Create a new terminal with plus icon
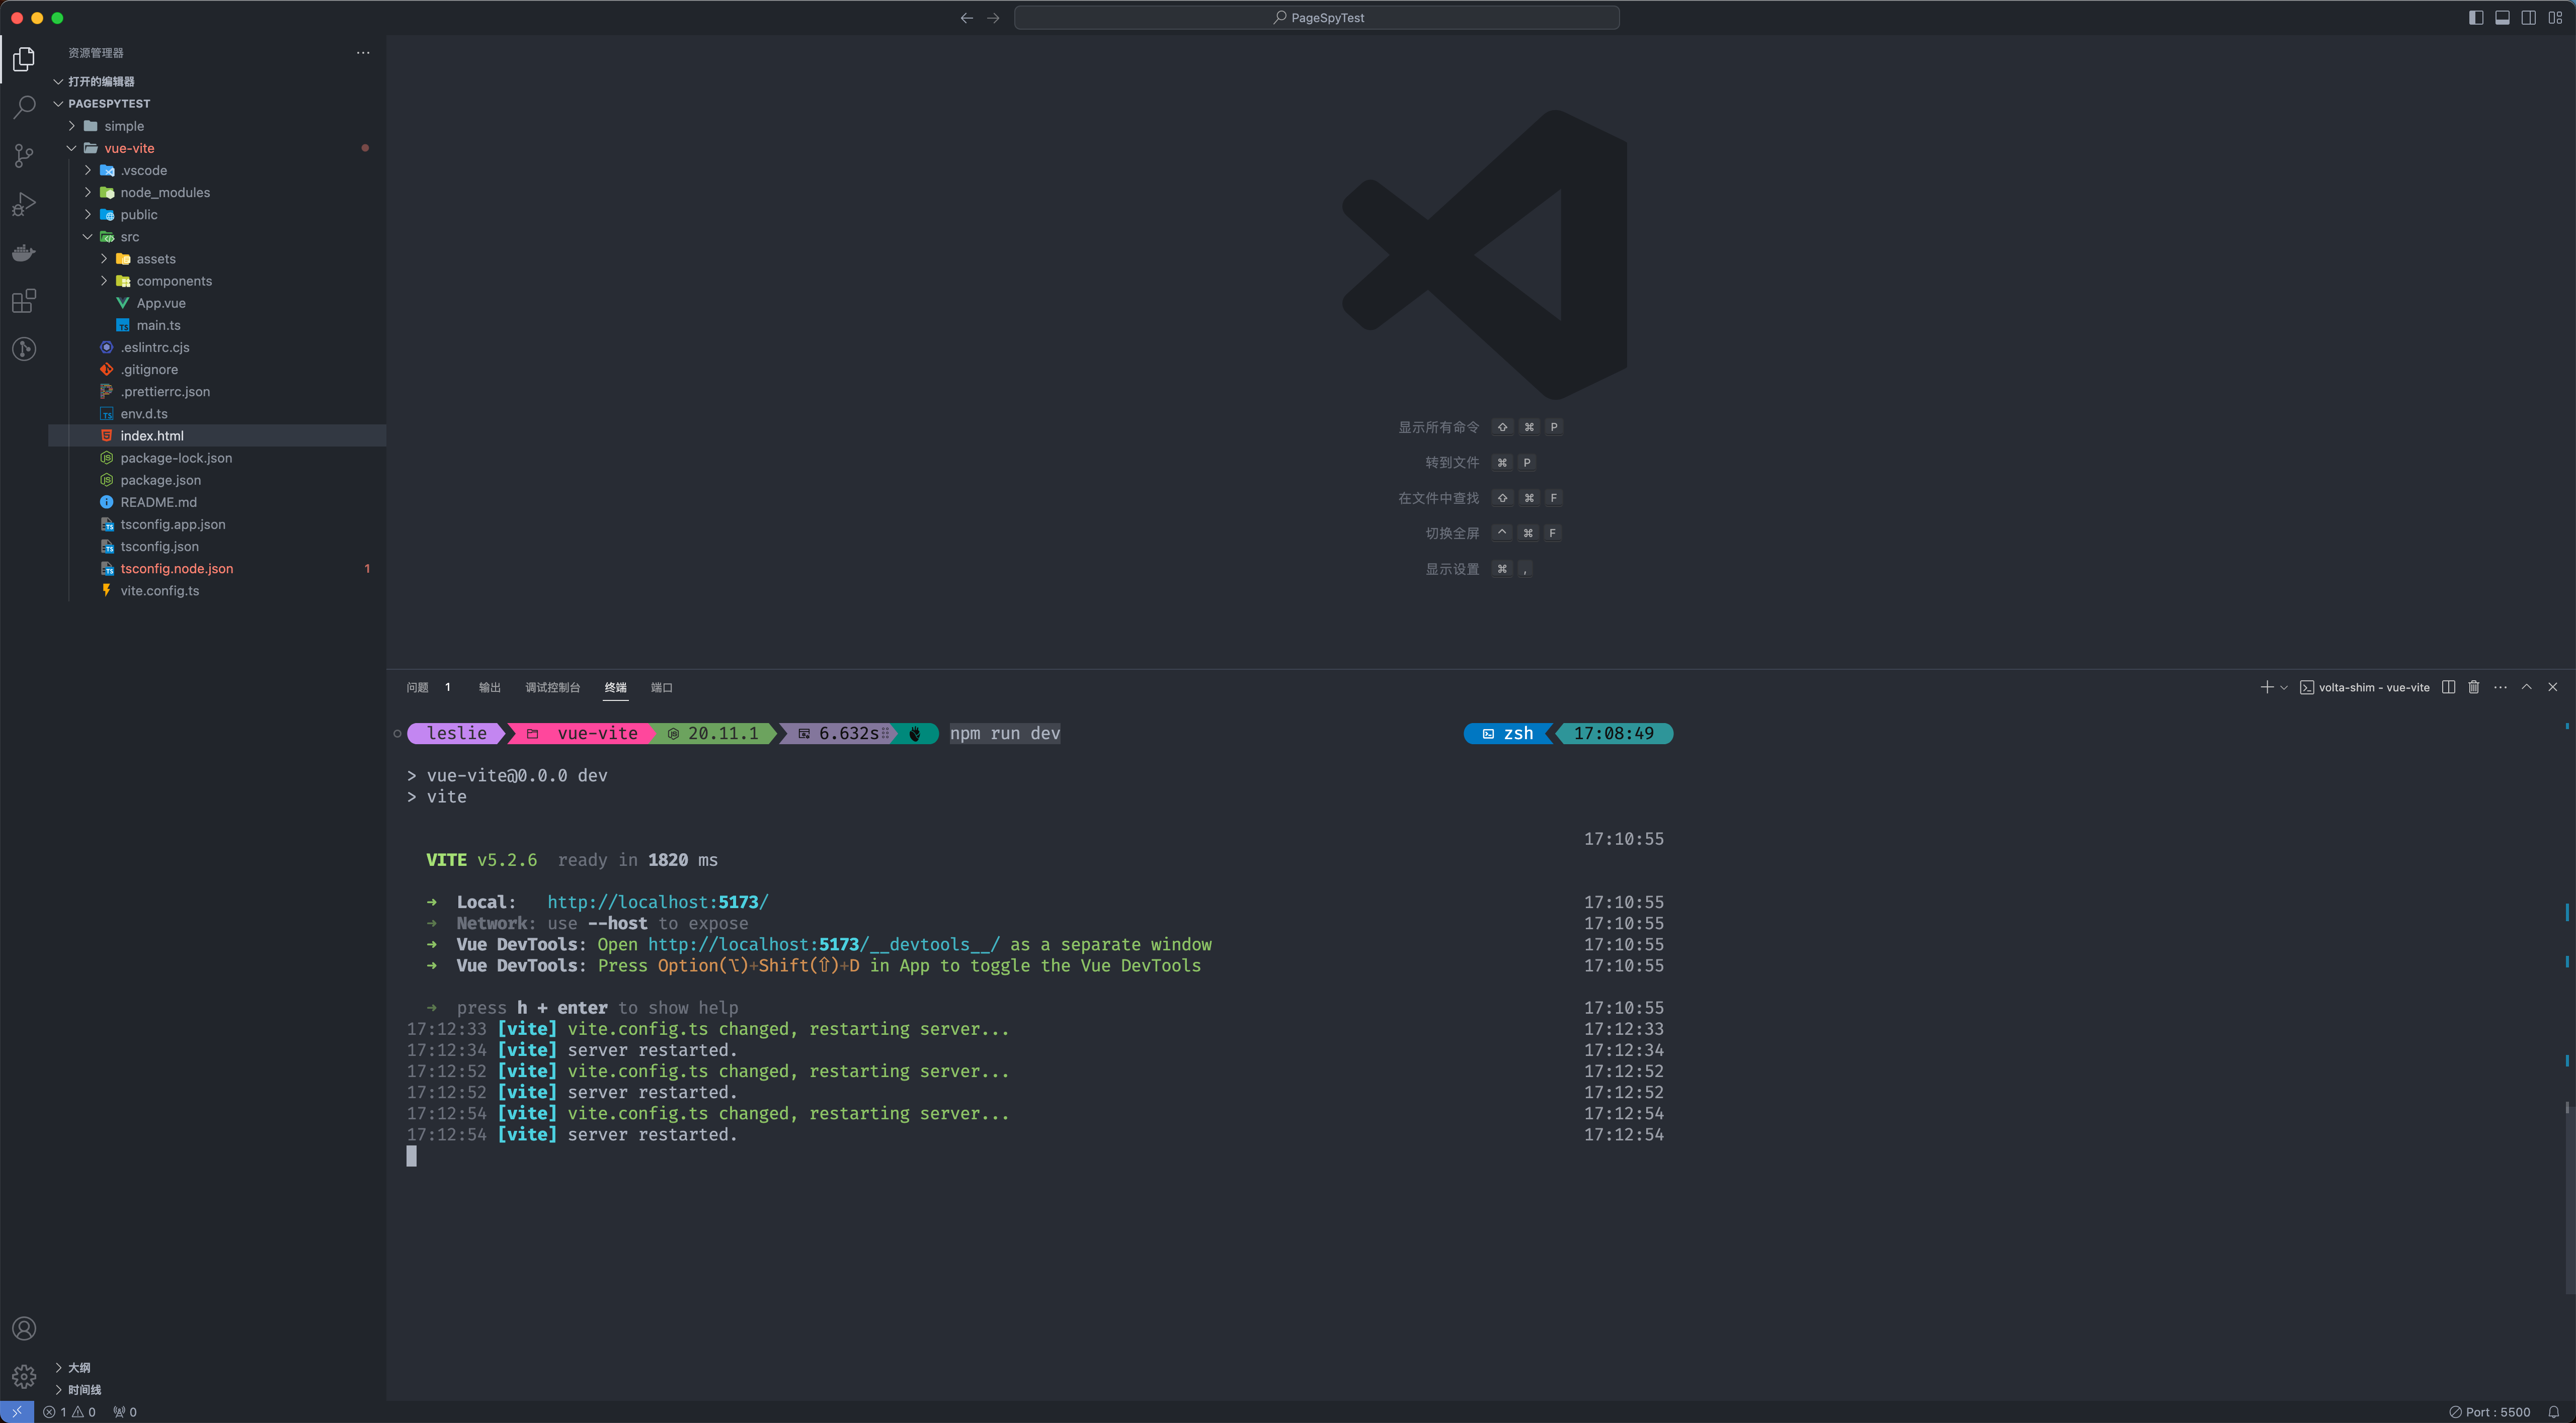This screenshot has height=1423, width=2576. point(2266,687)
